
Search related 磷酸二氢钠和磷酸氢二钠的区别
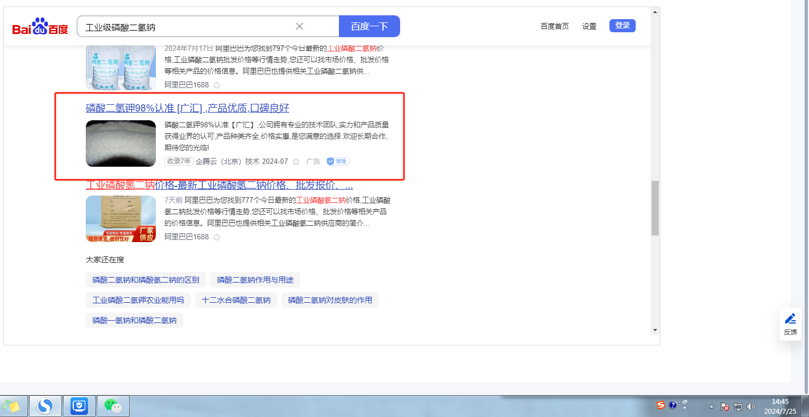pos(146,280)
